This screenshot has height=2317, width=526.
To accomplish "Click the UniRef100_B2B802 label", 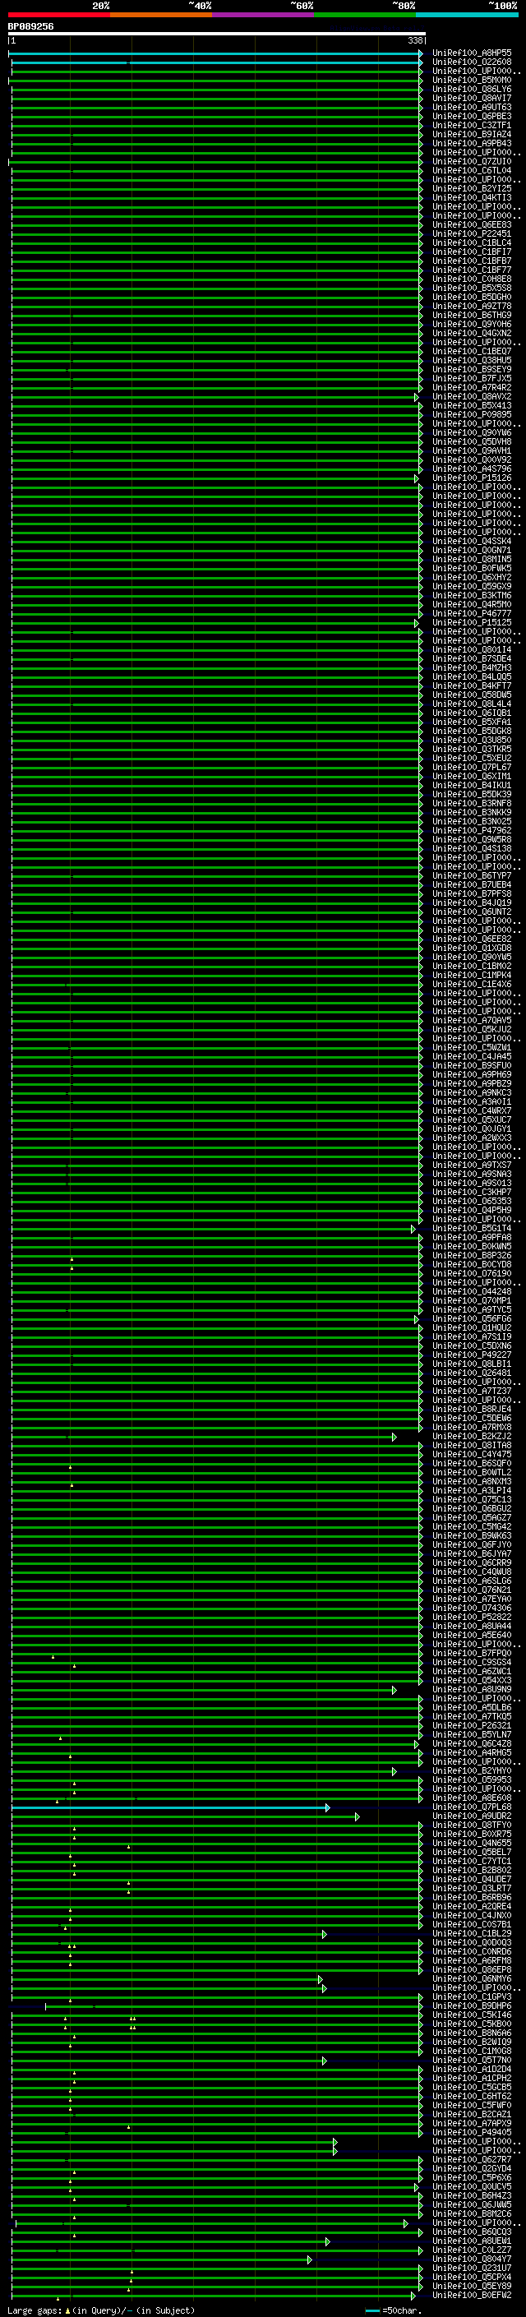I will point(472,1870).
